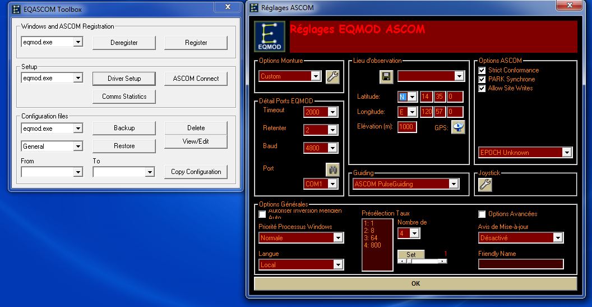Open Longitude E direction dropdown

click(412, 112)
